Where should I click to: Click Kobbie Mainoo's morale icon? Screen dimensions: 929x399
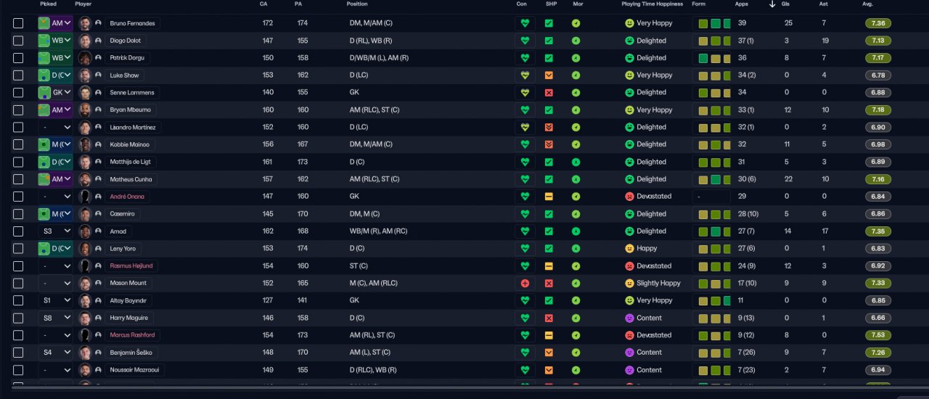pos(576,145)
